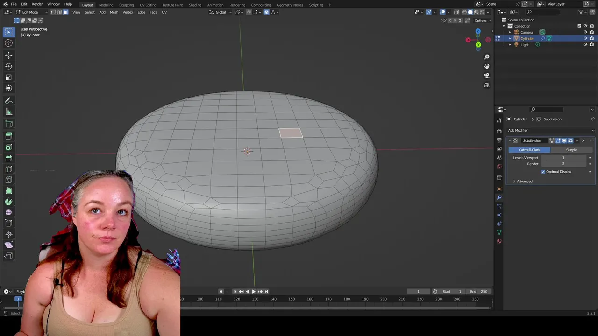This screenshot has height=336, width=598.
Task: Hide the Light in the viewport with the eye icon
Action: [585, 45]
